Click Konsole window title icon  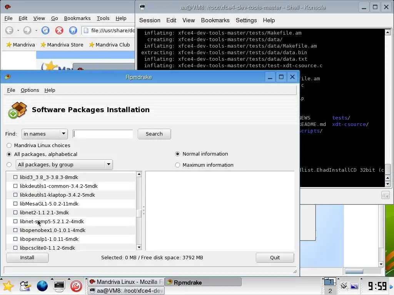click(142, 7)
